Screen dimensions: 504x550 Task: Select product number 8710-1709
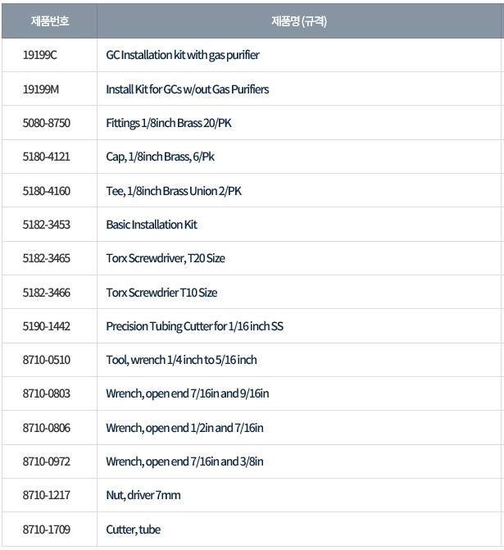[47, 530]
